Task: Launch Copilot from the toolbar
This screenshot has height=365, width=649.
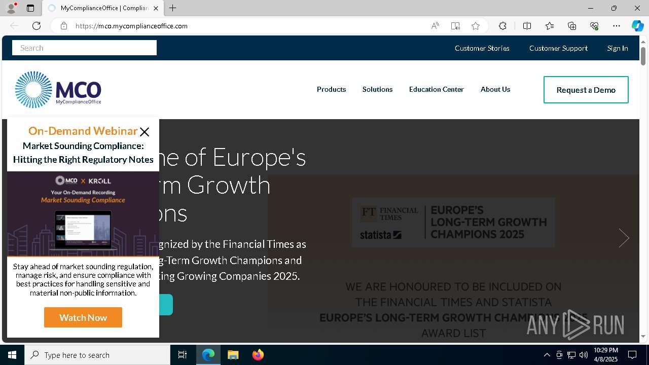Action: (637, 26)
